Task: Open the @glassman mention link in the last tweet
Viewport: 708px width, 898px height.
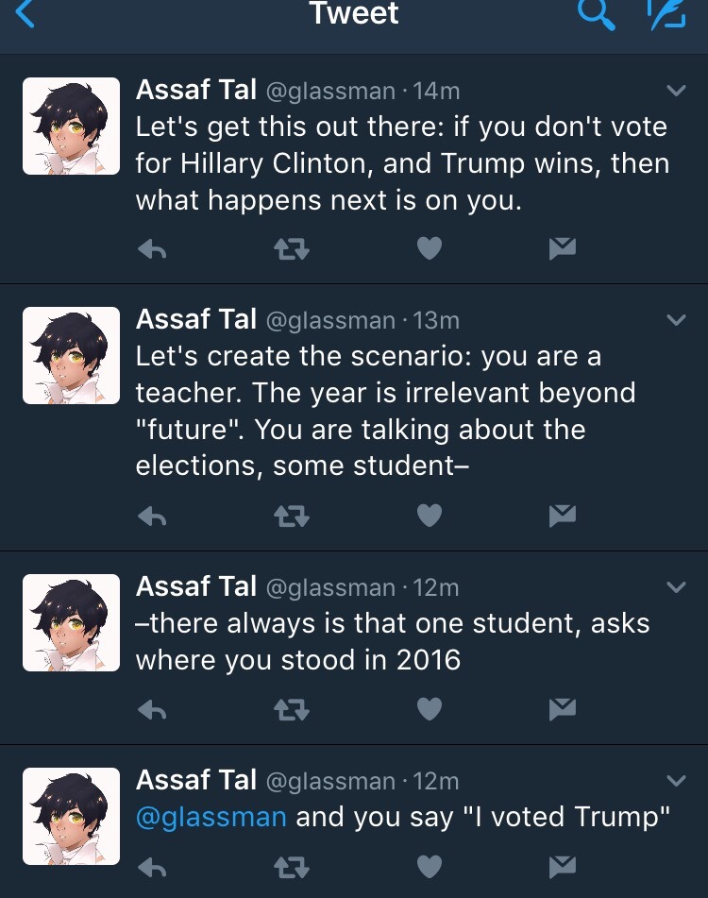Action: point(211,817)
